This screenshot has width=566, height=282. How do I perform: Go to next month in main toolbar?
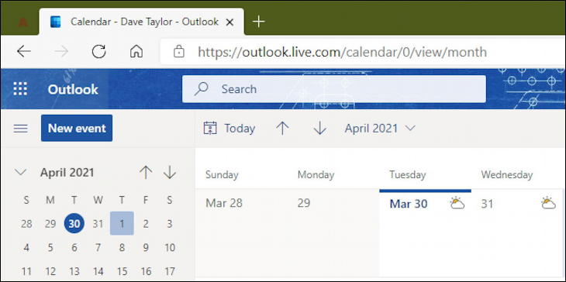(x=319, y=129)
